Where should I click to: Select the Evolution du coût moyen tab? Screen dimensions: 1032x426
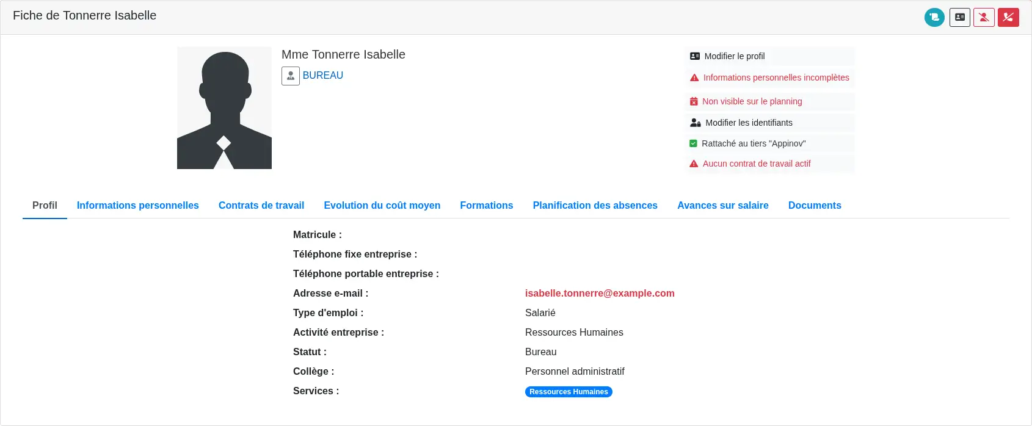tap(382, 206)
